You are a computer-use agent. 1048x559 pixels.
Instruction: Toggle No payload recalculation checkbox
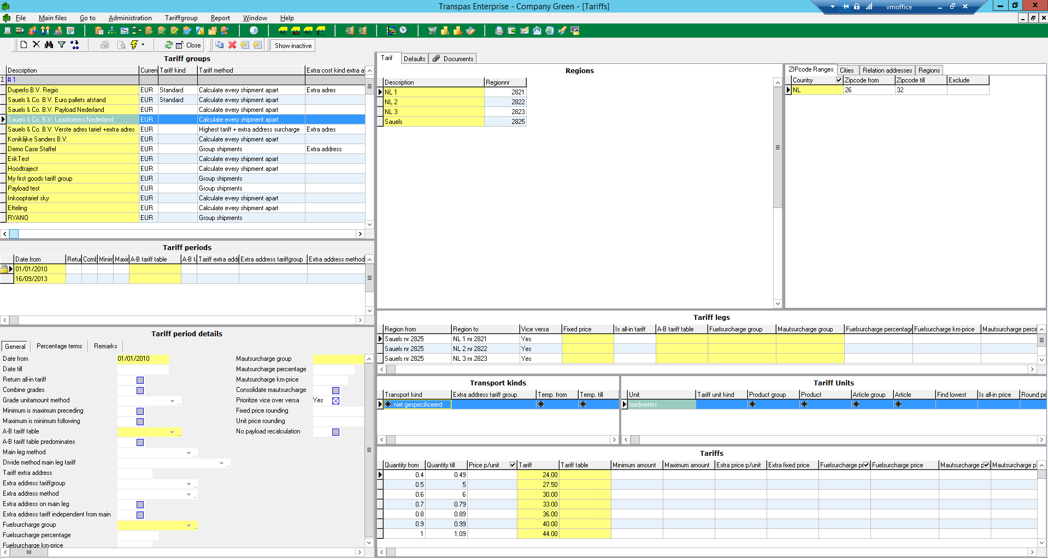point(335,432)
